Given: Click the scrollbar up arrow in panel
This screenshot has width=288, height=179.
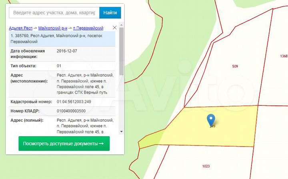Looking at the screenshot, I should coord(121,25).
